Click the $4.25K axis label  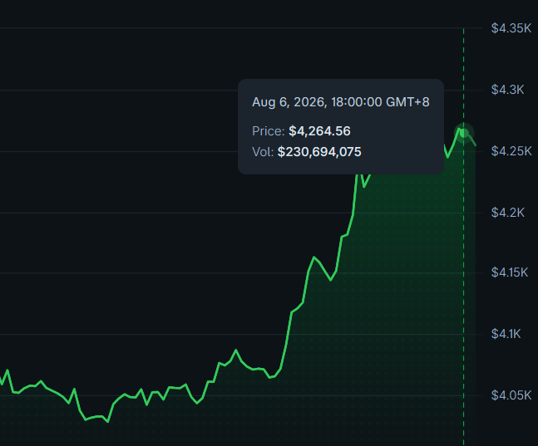511,151
